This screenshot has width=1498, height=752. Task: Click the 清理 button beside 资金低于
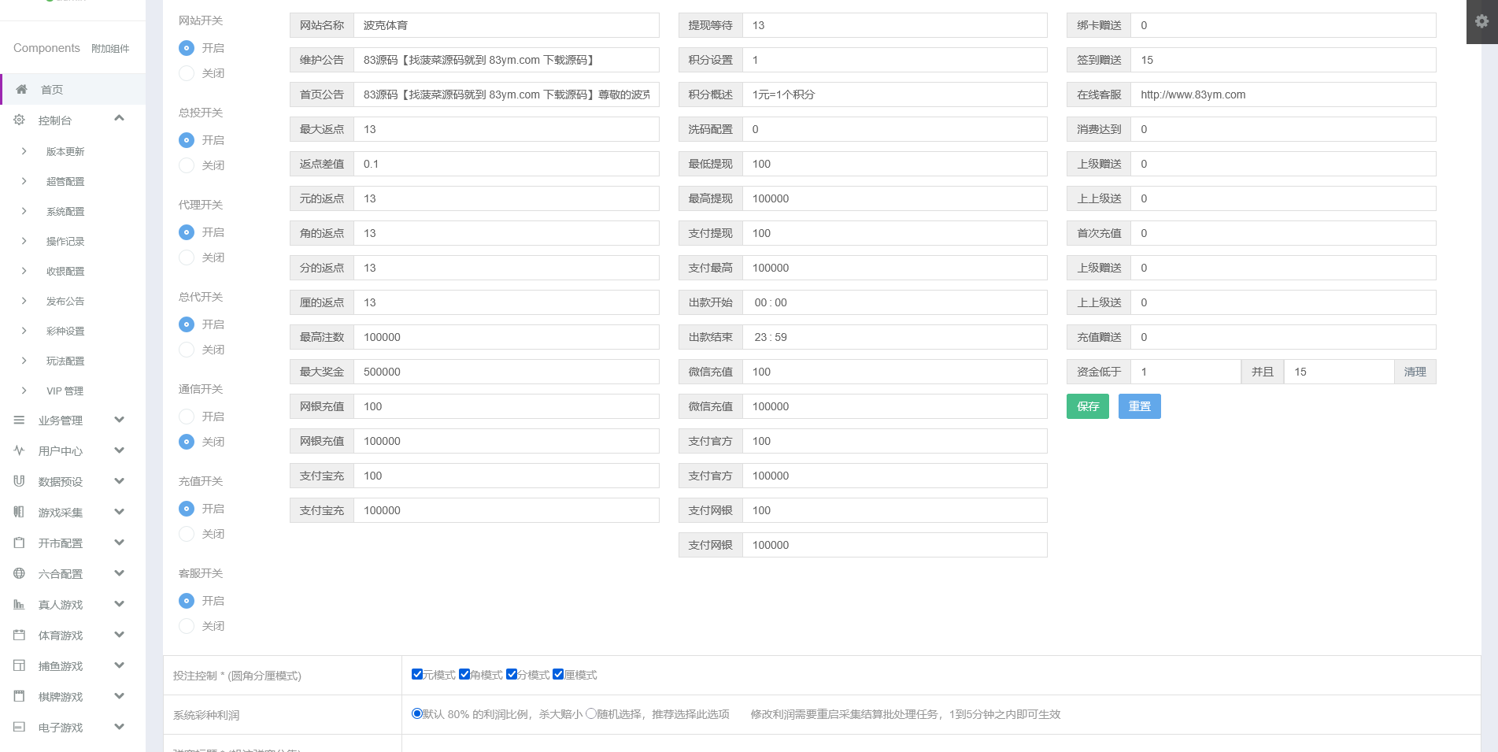(x=1415, y=372)
